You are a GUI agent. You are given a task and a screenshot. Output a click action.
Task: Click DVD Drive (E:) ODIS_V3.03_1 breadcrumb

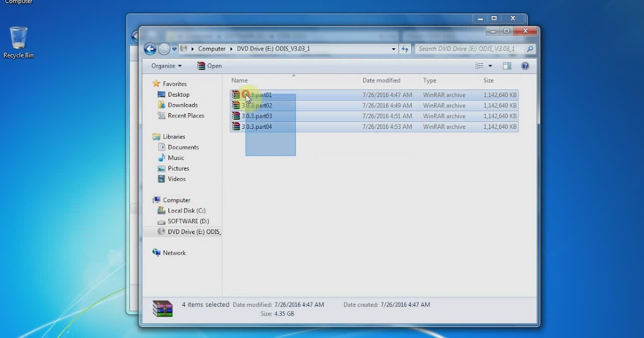pyautogui.click(x=273, y=49)
